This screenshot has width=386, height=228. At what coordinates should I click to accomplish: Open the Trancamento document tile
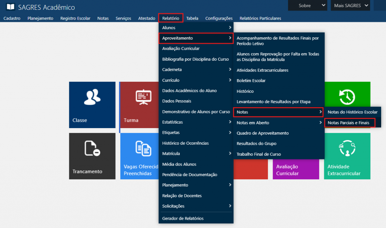[x=92, y=156]
